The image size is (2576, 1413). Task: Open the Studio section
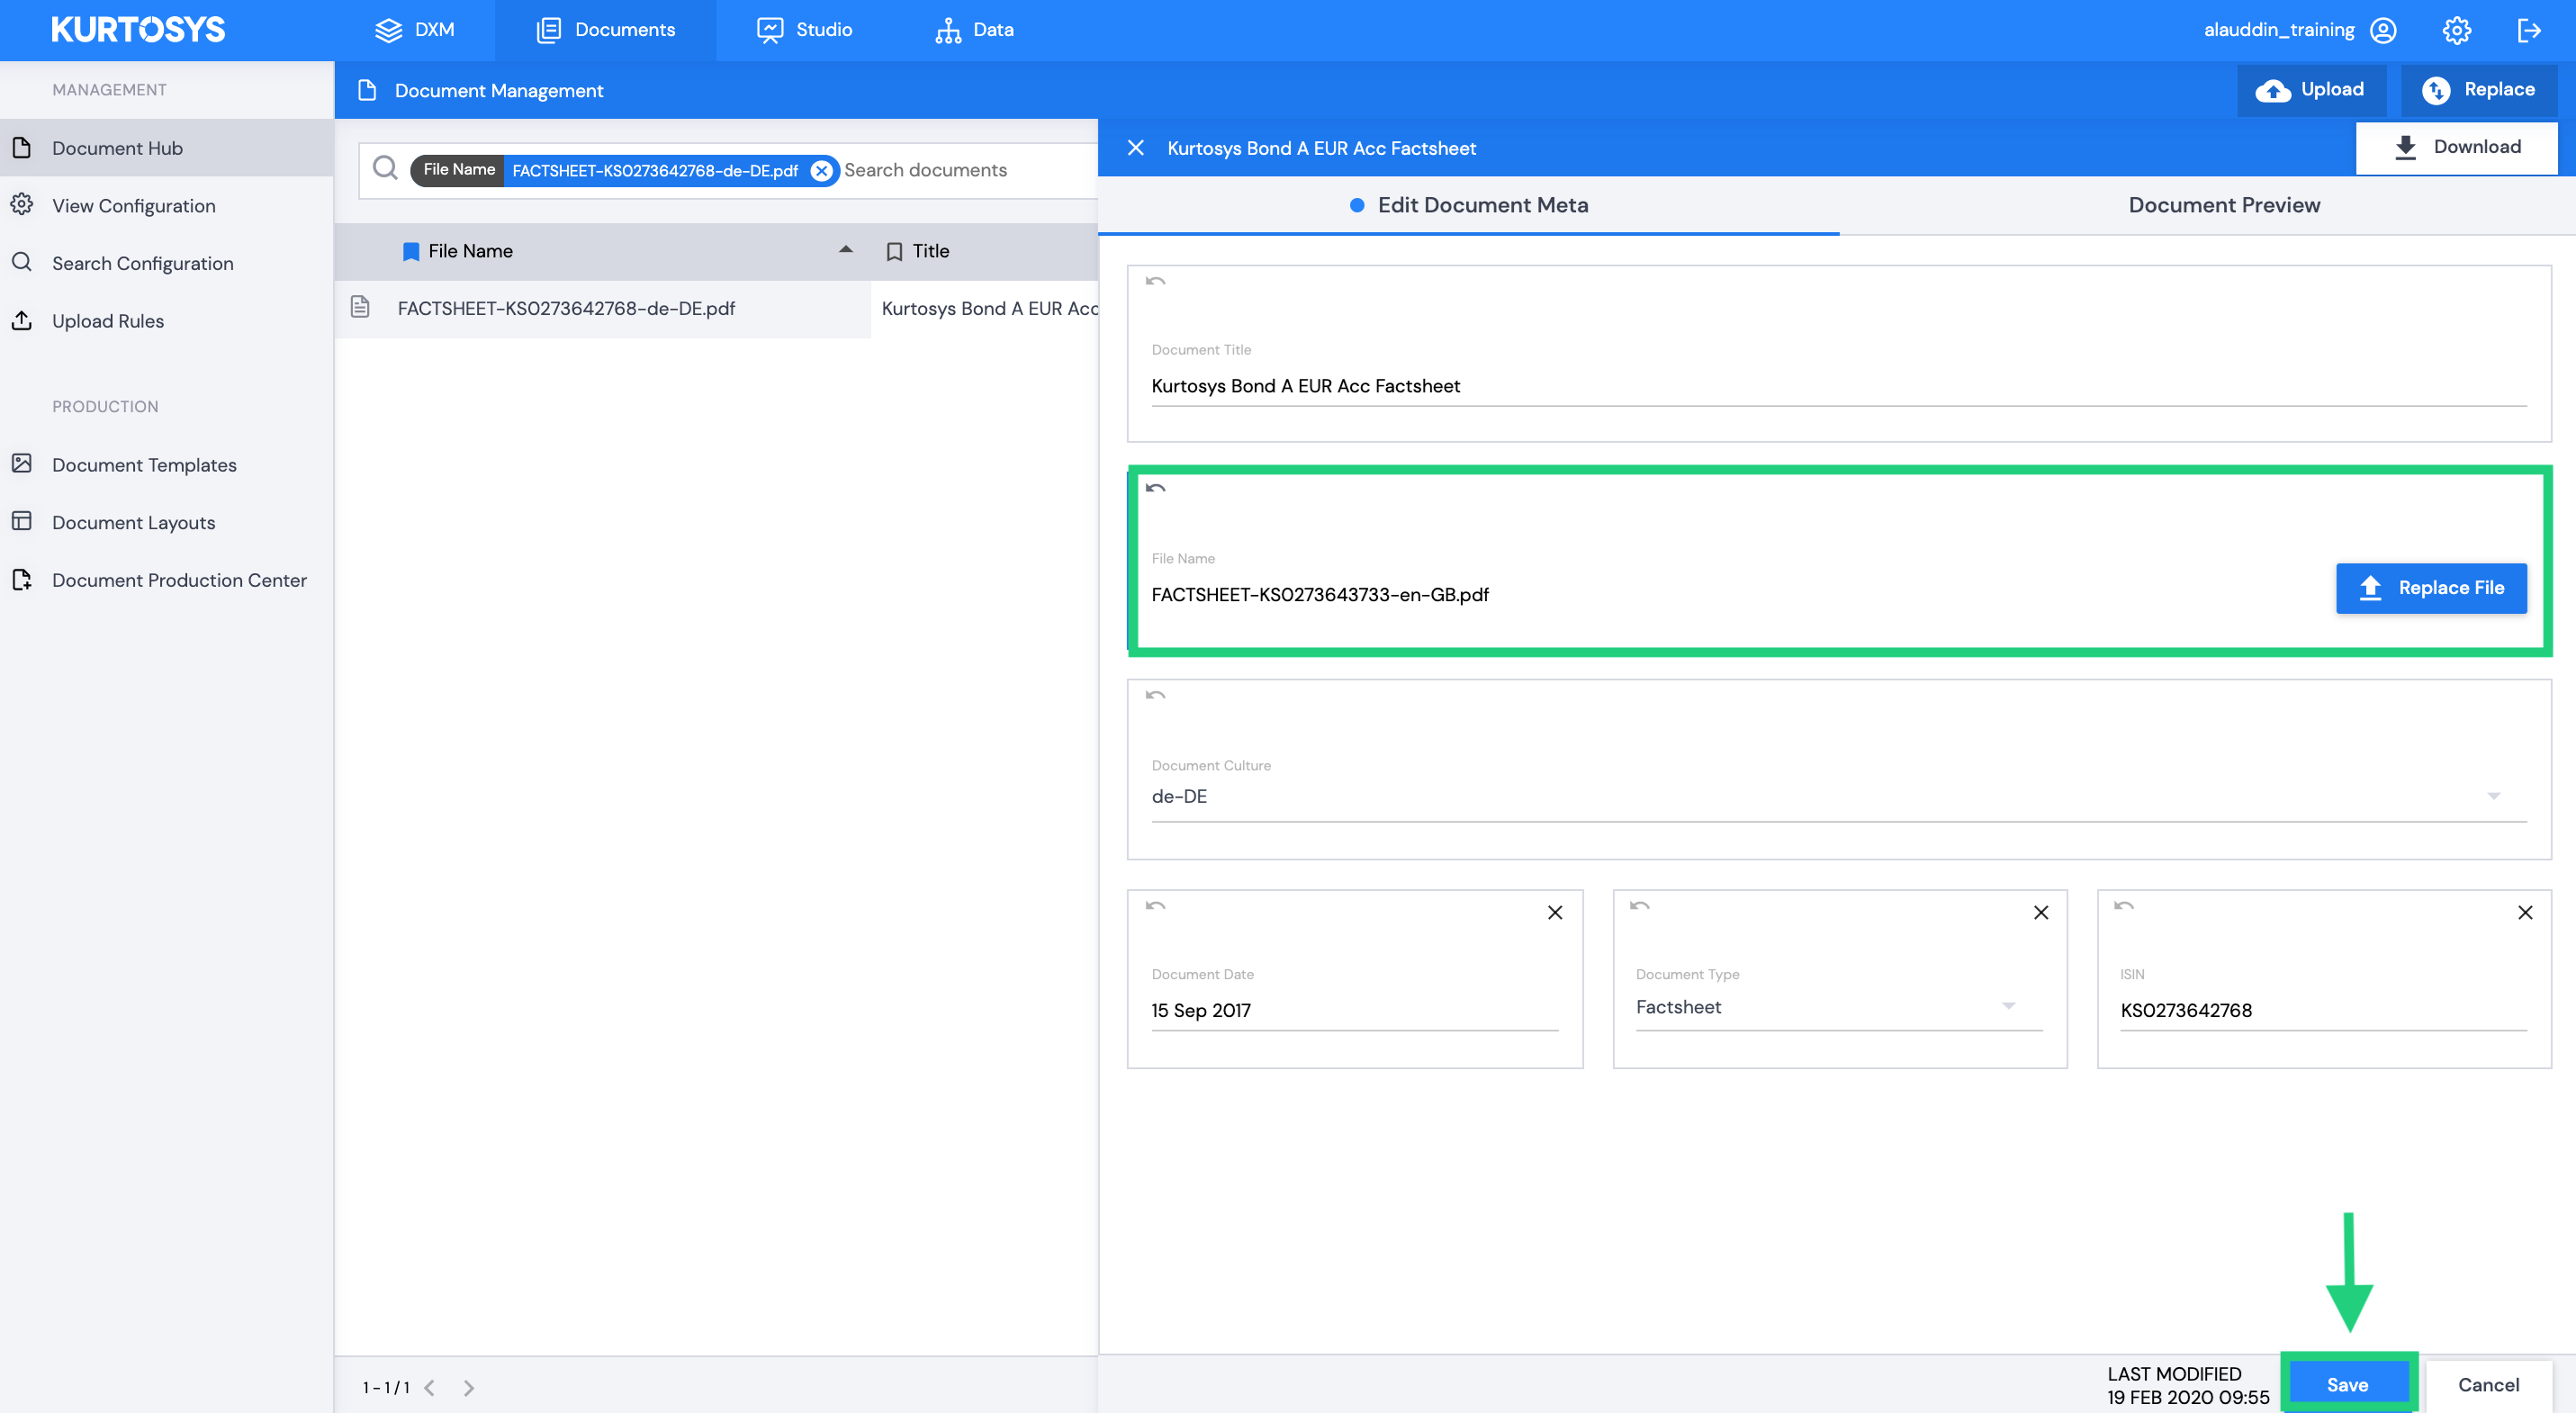tap(804, 30)
